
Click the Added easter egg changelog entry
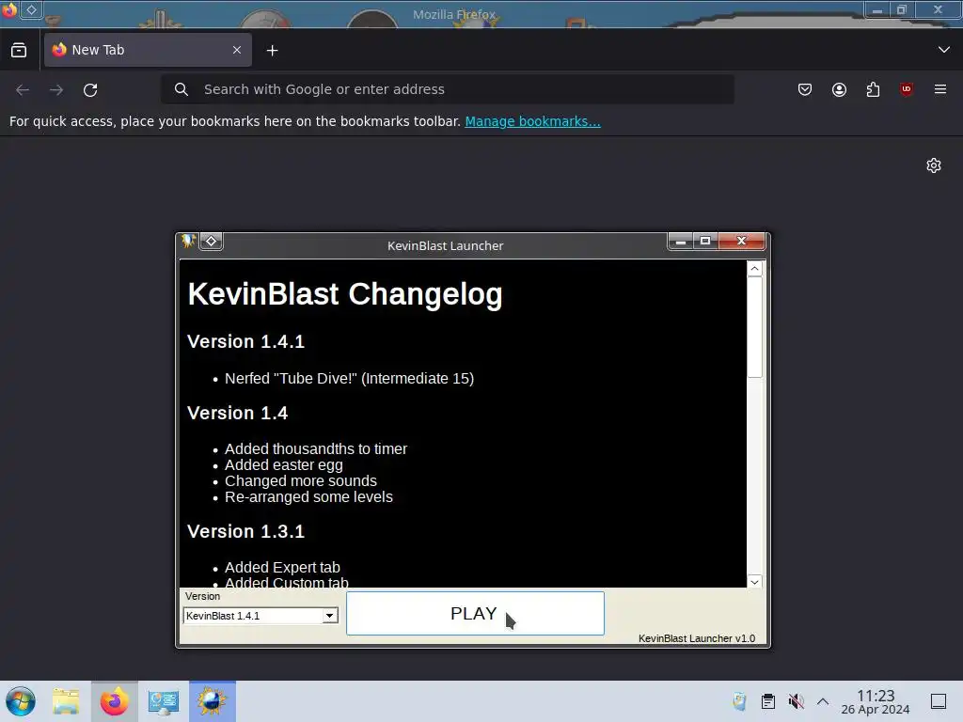coord(284,464)
